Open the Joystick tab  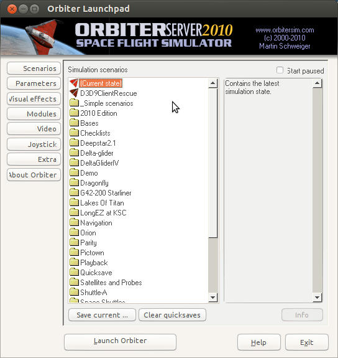point(34,144)
